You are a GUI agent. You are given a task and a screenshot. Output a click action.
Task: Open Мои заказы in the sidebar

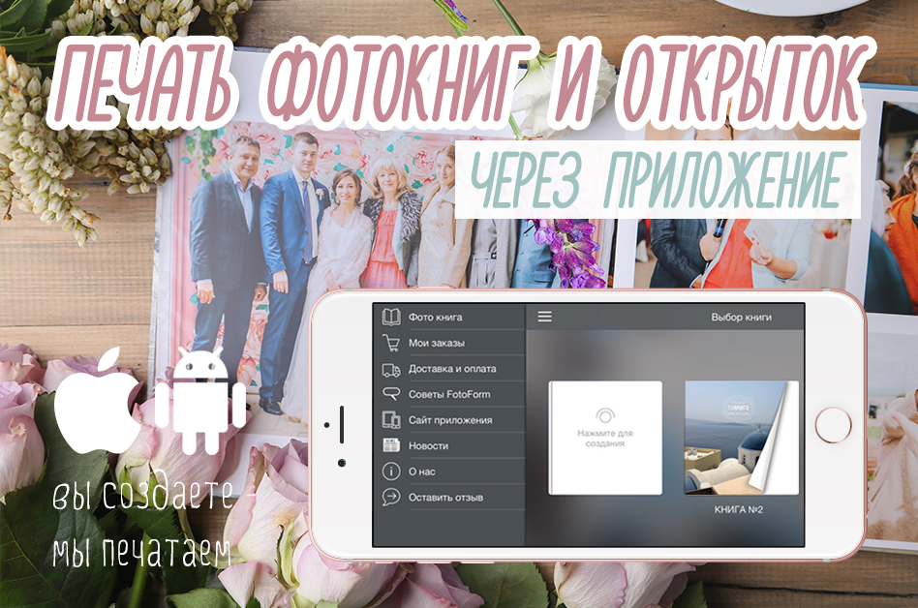[449, 343]
